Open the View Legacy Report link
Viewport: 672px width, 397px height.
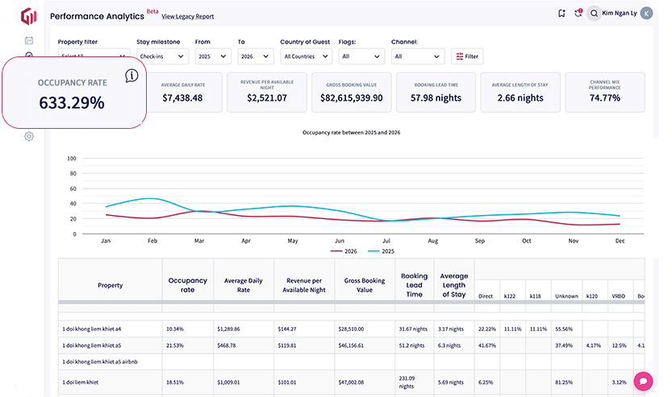[x=188, y=16]
